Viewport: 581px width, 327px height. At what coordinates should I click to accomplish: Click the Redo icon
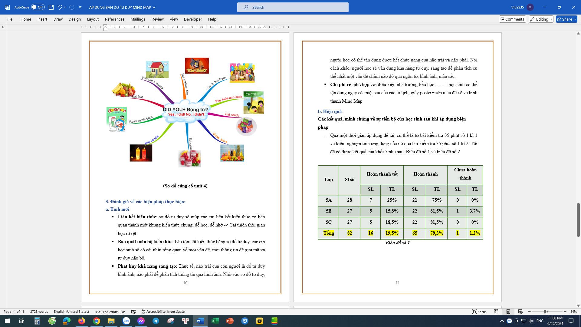[x=72, y=7]
